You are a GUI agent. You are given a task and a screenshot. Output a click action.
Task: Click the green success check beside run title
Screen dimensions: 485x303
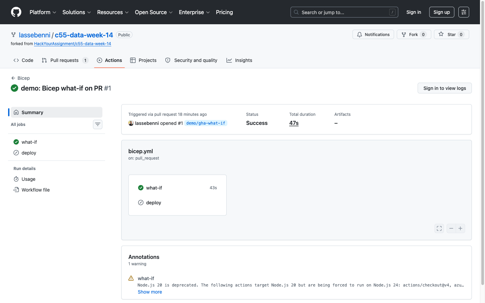[x=14, y=88]
